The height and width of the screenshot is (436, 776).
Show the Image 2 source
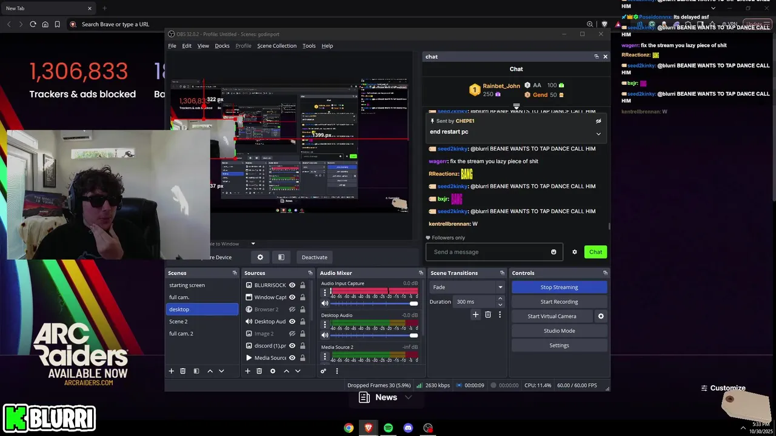pos(292,334)
